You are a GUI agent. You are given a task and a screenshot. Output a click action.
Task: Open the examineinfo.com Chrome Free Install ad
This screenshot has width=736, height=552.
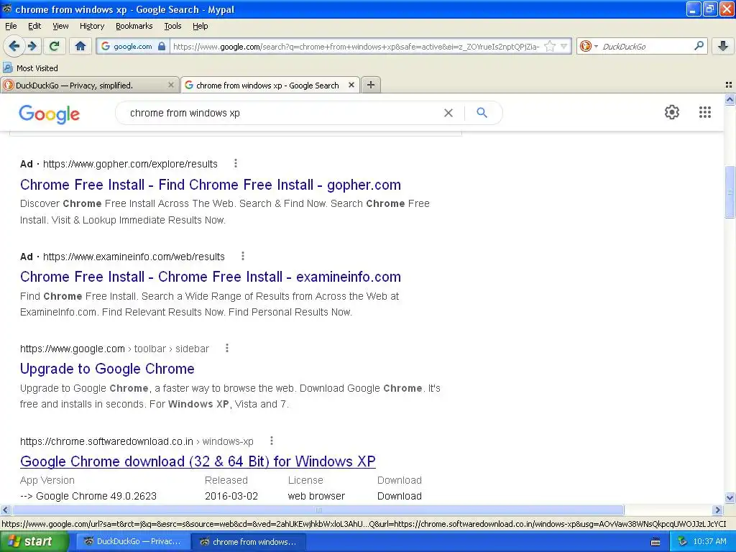[x=211, y=277]
